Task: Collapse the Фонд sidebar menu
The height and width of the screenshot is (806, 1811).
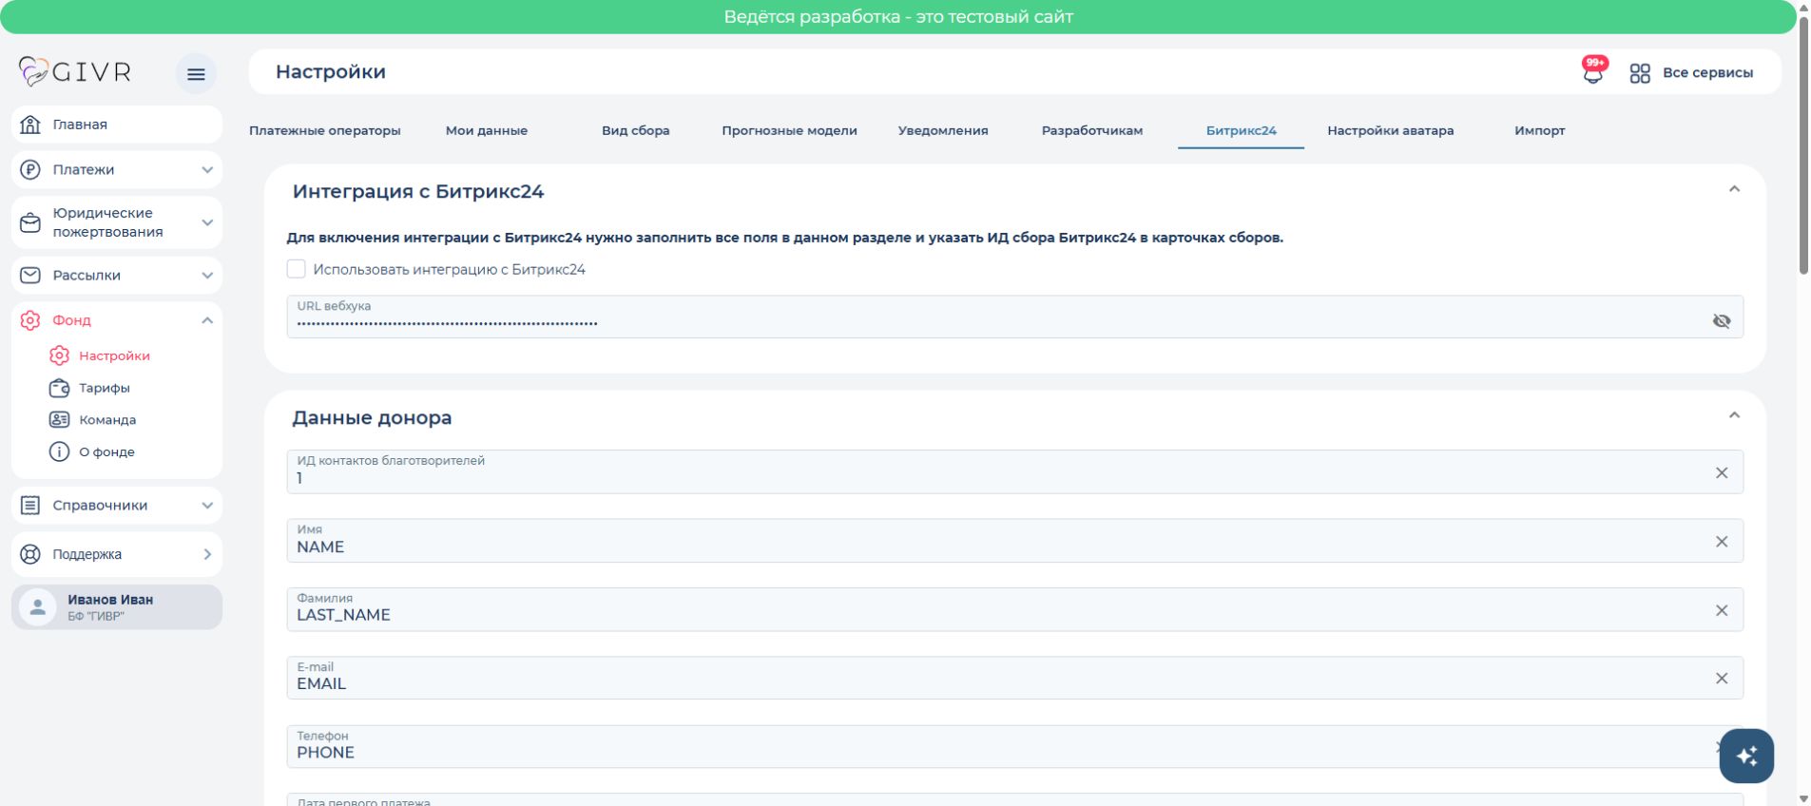Action: (x=207, y=320)
